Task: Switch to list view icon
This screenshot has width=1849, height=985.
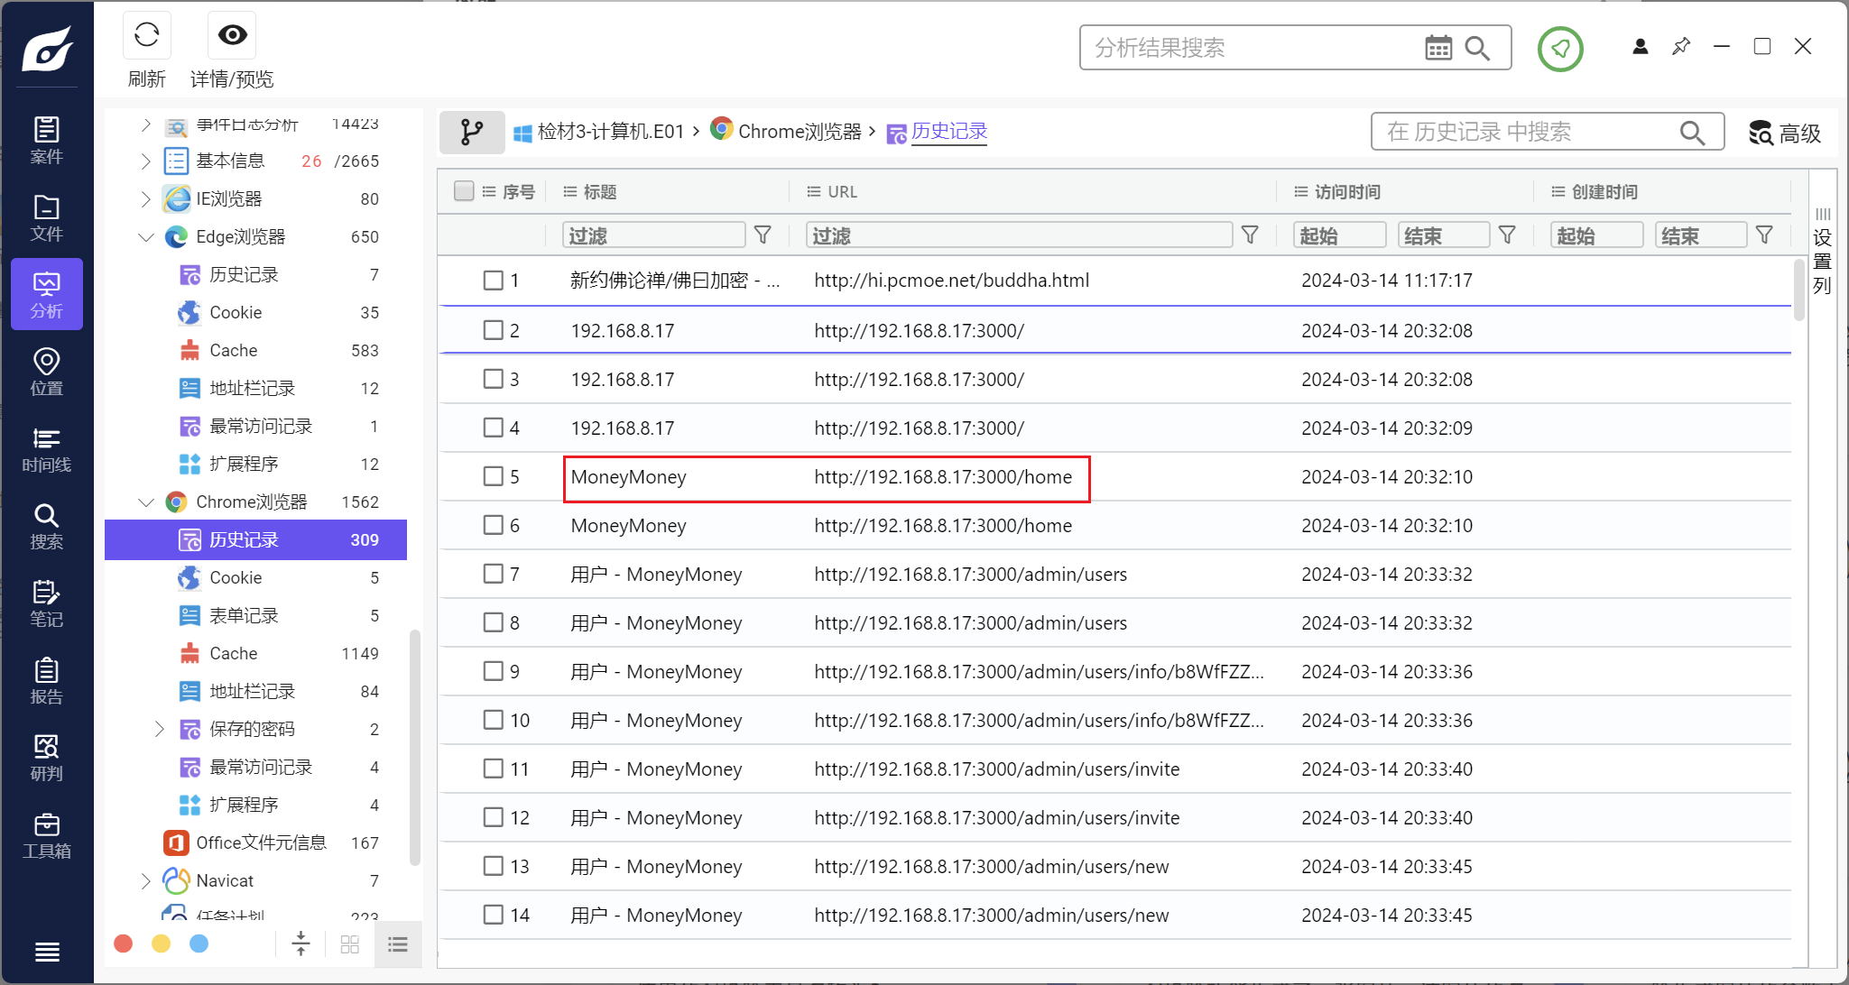Action: pos(398,944)
